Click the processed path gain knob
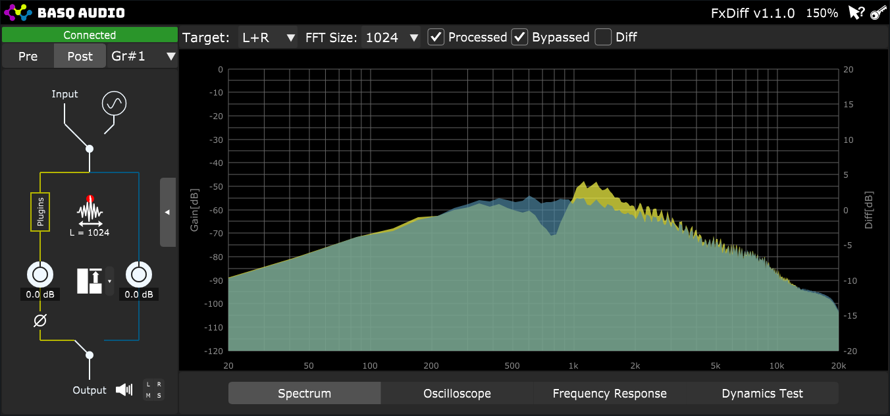The height and width of the screenshot is (416, 890). [x=40, y=274]
